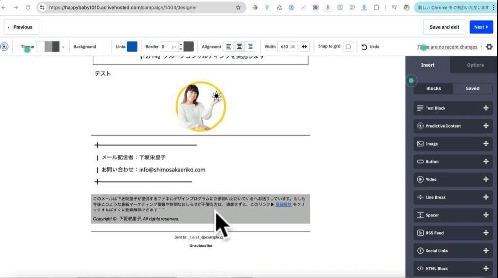
Task: Click the blue Next button
Action: 481,27
